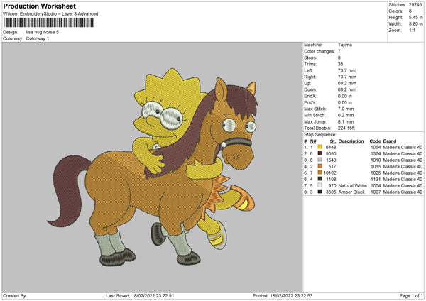Click the design name 'lisa hug horse 5'
This screenshot has height=301, width=426.
pos(43,32)
